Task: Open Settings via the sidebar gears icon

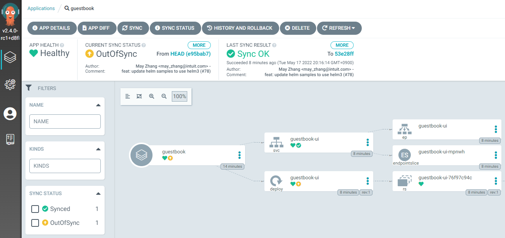Action: click(10, 84)
